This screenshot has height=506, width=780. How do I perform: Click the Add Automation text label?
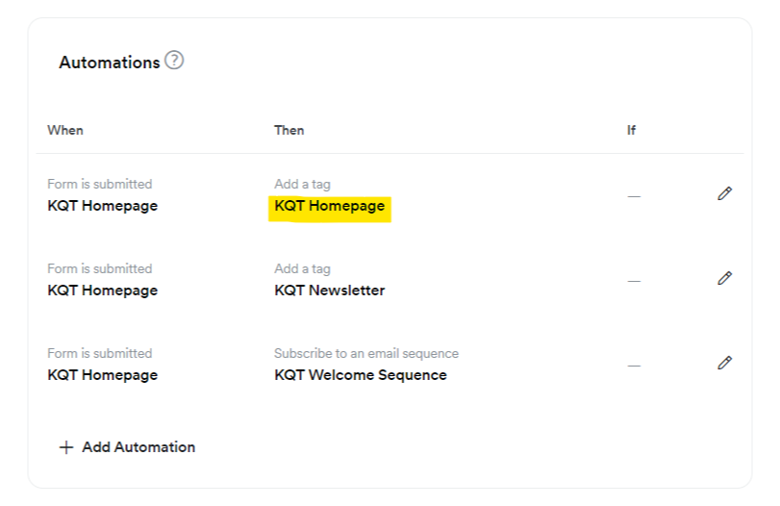[x=138, y=447]
